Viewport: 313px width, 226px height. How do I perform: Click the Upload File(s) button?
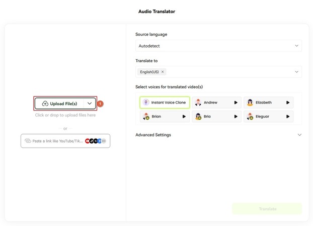[59, 103]
